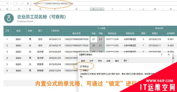Click the tie logo icon of roster

coord(9,18)
